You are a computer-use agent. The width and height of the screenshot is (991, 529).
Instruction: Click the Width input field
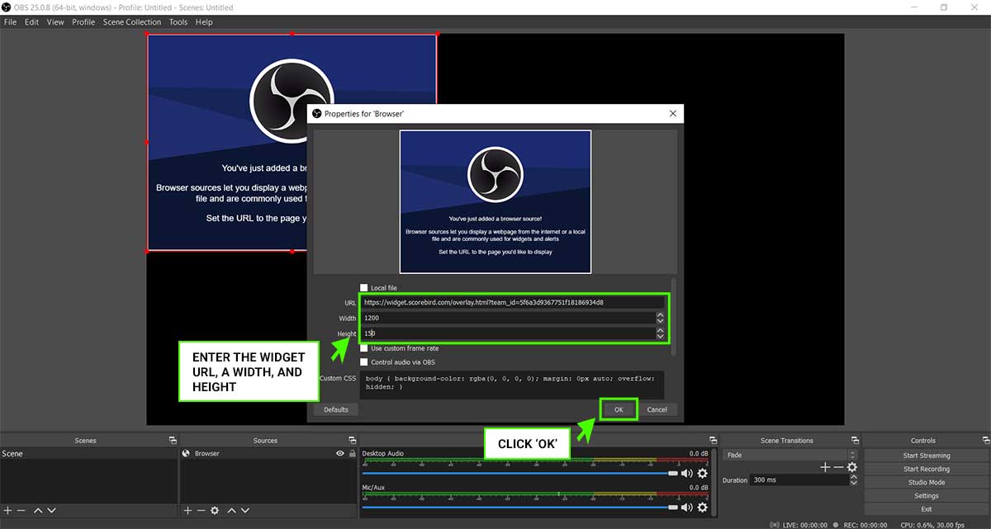pos(508,318)
